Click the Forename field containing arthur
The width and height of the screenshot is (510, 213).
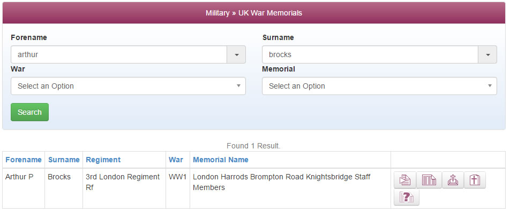click(x=119, y=54)
